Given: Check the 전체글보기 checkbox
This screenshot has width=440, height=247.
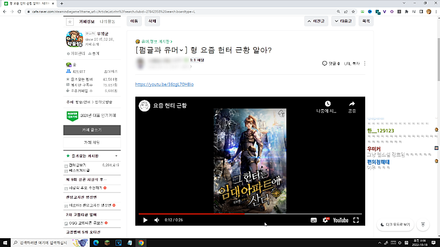Looking at the screenshot, I should (x=67, y=165).
